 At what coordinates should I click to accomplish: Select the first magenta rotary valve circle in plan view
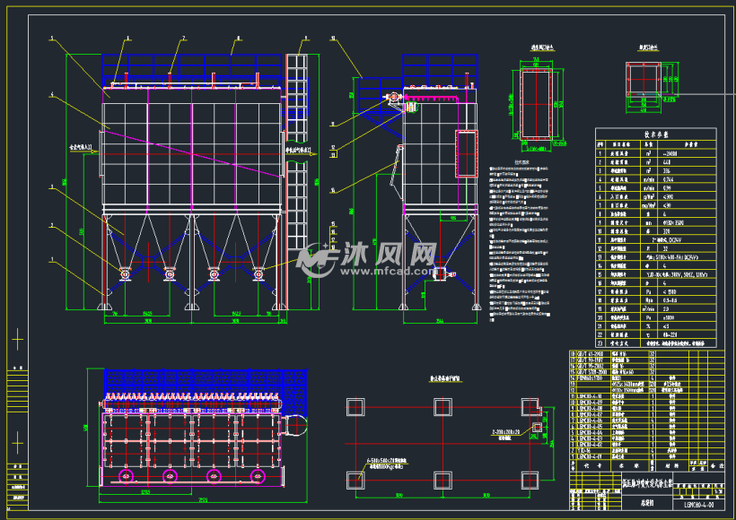click(126, 476)
